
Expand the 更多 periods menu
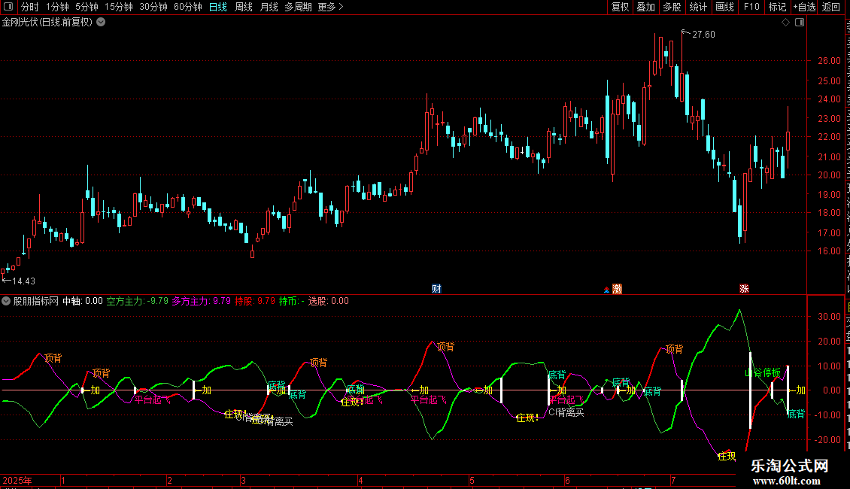coord(330,7)
